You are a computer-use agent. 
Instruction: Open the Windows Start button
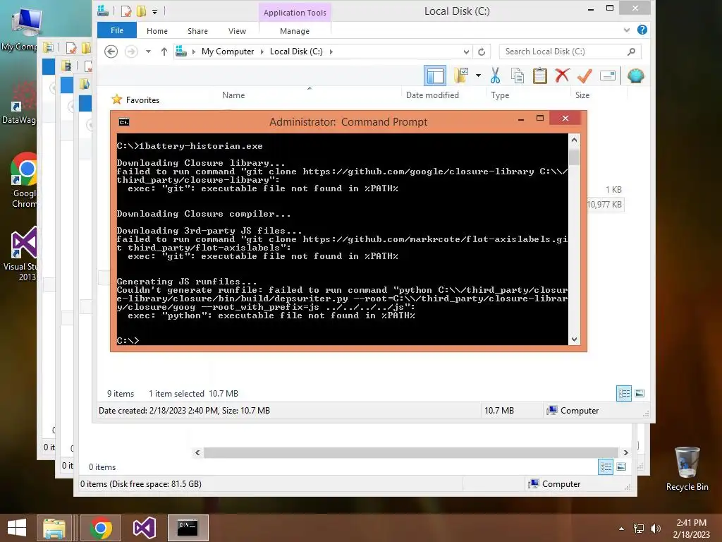click(17, 528)
